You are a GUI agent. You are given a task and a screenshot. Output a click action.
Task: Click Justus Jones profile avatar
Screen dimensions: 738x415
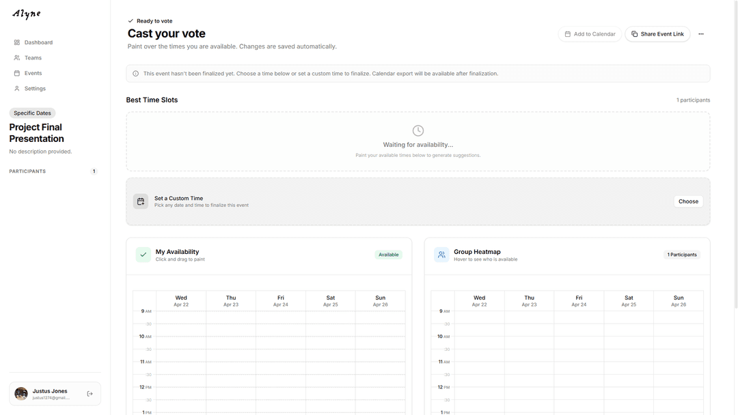coord(21,394)
